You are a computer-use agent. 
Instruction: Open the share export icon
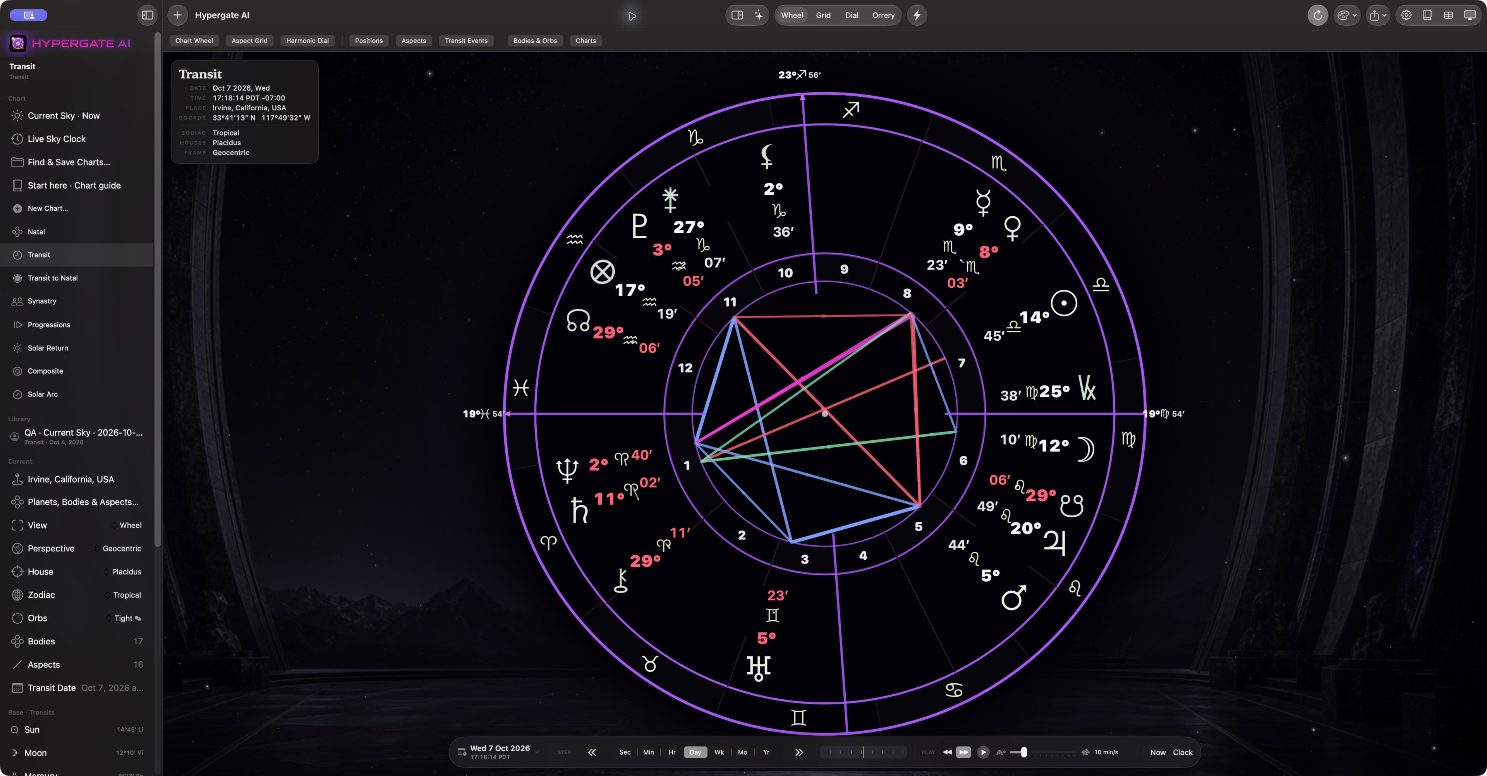[1377, 15]
